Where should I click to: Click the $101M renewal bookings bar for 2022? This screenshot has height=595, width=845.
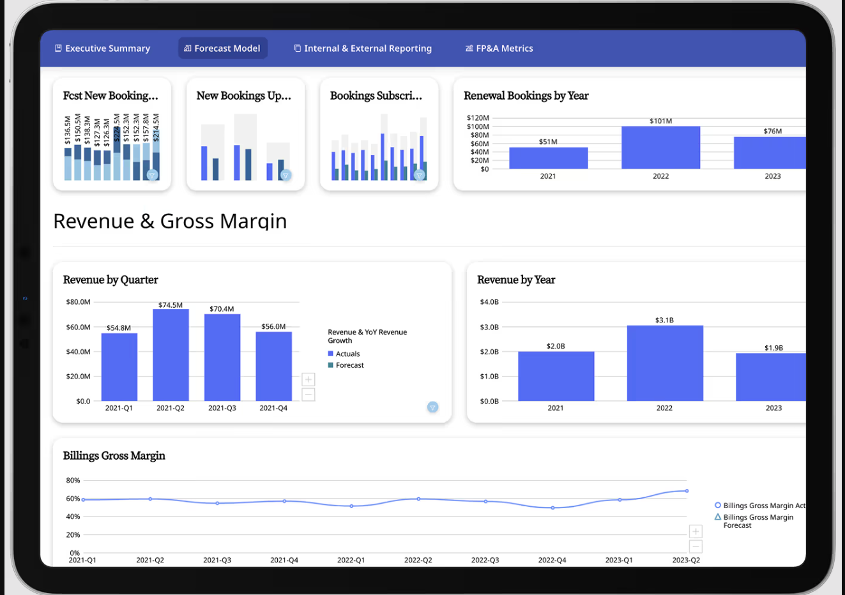click(660, 147)
